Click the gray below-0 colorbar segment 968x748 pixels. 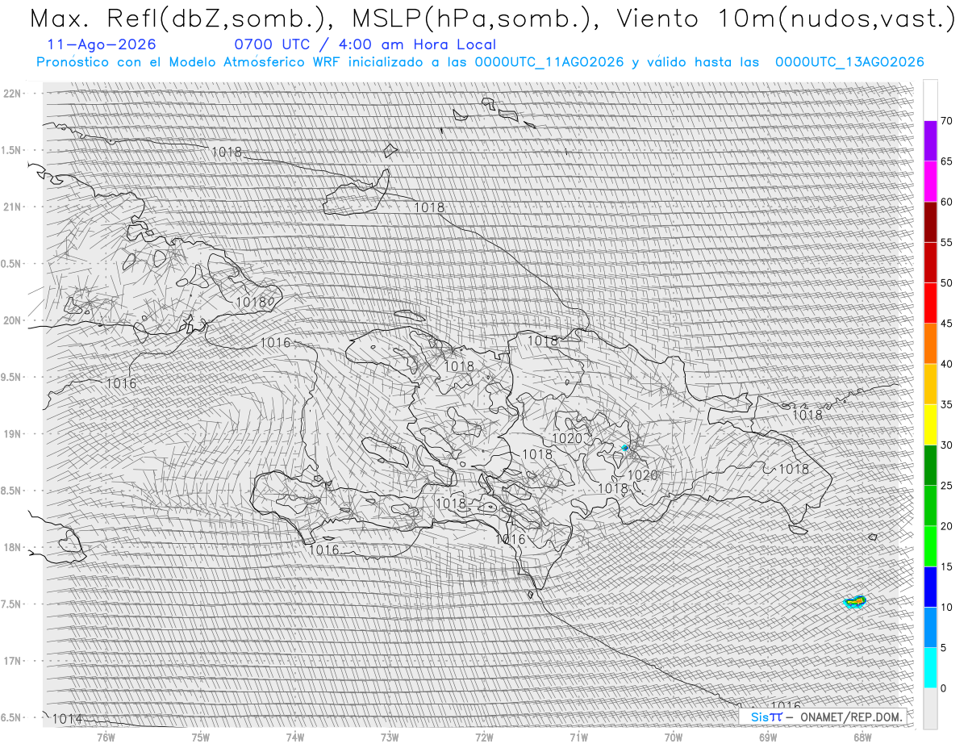click(930, 708)
